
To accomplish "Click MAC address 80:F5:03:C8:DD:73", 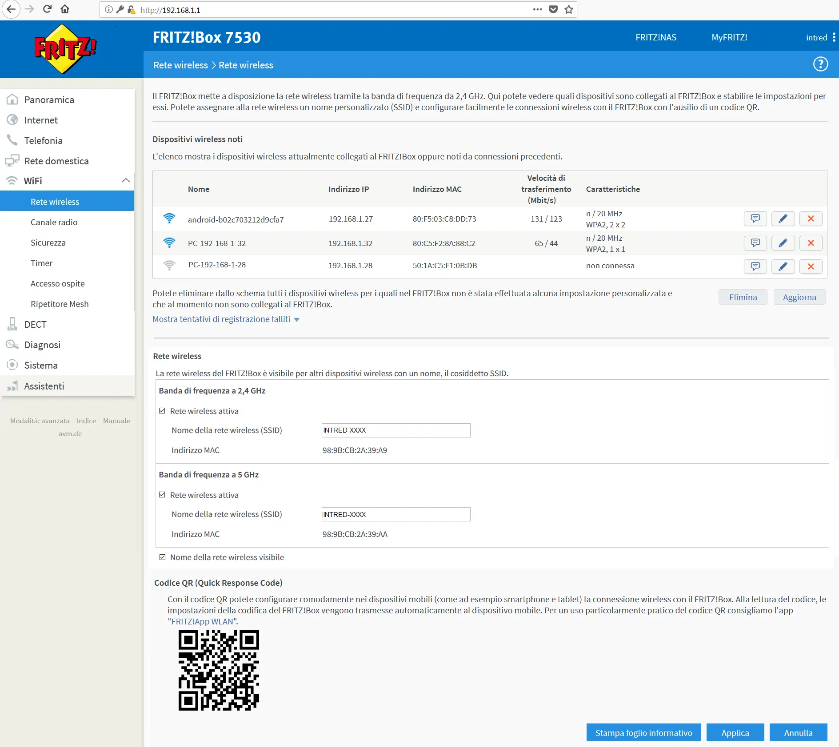I will click(444, 219).
